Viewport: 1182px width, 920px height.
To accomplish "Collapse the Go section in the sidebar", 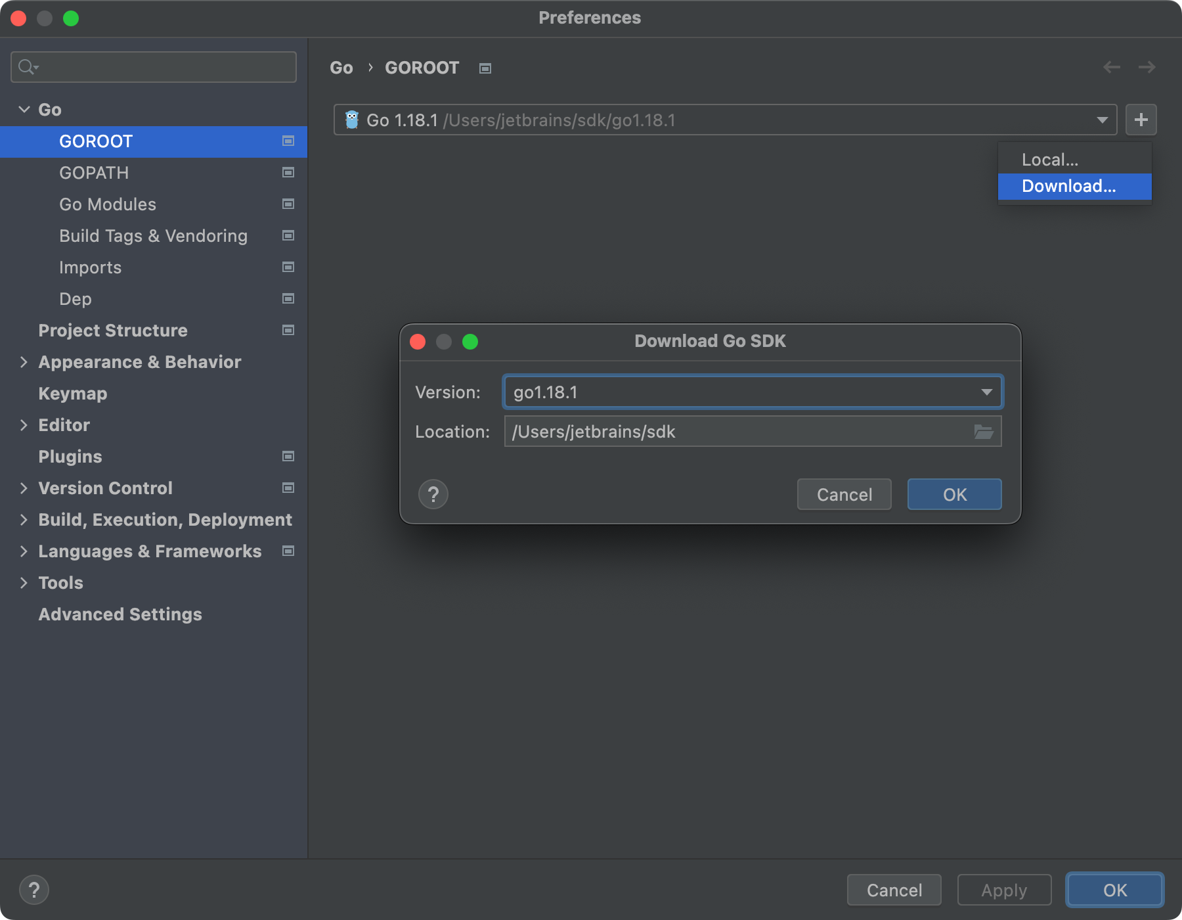I will 24,109.
